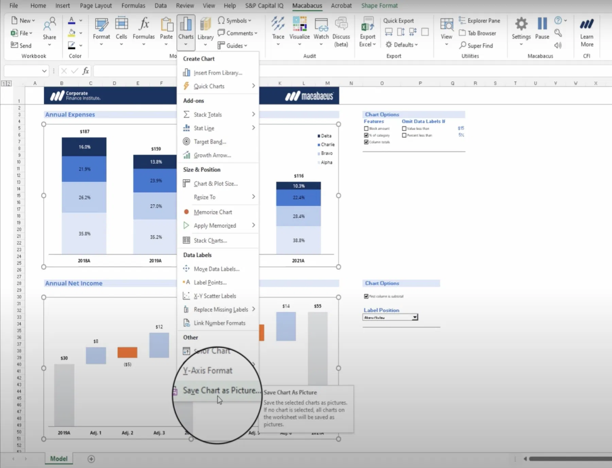Open the Label Position combo box

pyautogui.click(x=390, y=317)
